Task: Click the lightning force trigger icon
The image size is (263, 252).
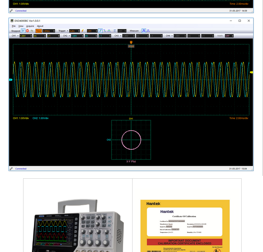Action: 83,31
